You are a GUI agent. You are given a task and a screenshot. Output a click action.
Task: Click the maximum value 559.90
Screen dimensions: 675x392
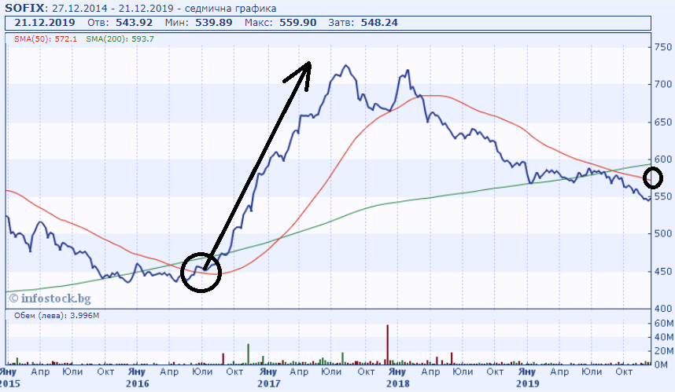[x=298, y=23]
